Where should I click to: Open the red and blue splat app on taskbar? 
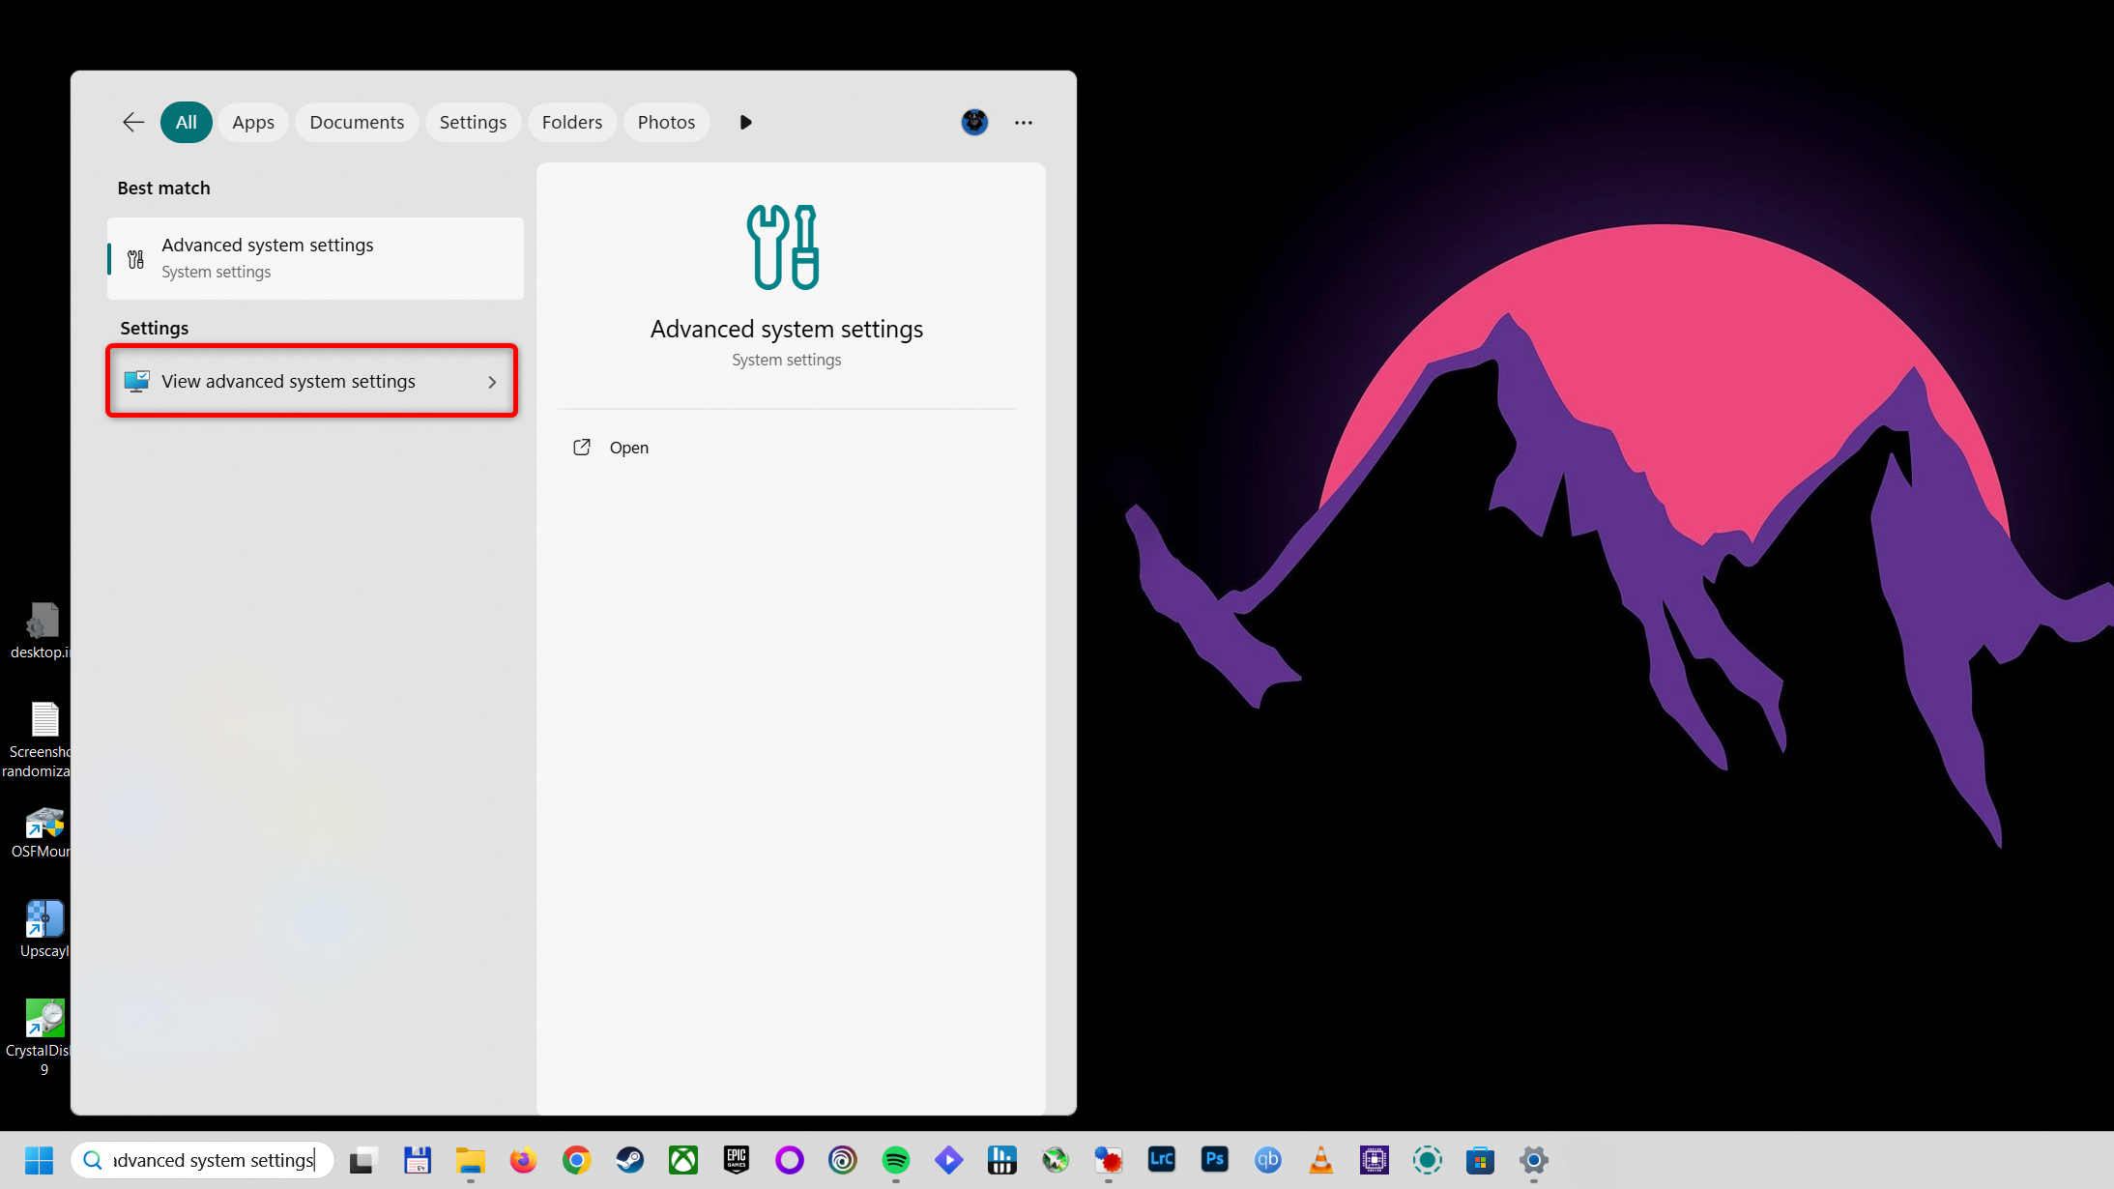coord(1109,1160)
